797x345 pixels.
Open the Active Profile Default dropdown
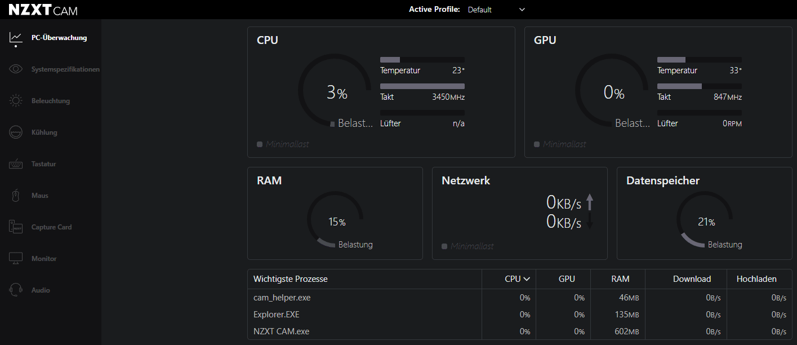pos(496,10)
